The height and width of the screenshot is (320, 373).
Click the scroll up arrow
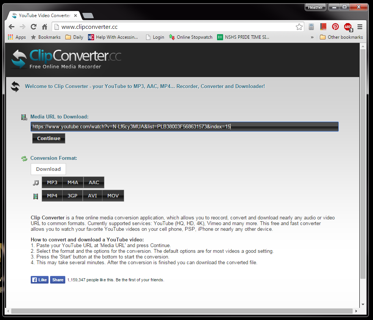(363, 46)
